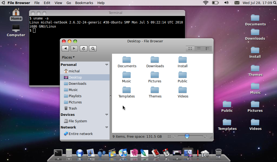
Task: Open the blue buddies chat icon in dock
Action: pos(101,153)
